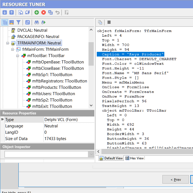Click the Object Inspector panel header

click(x=47, y=147)
